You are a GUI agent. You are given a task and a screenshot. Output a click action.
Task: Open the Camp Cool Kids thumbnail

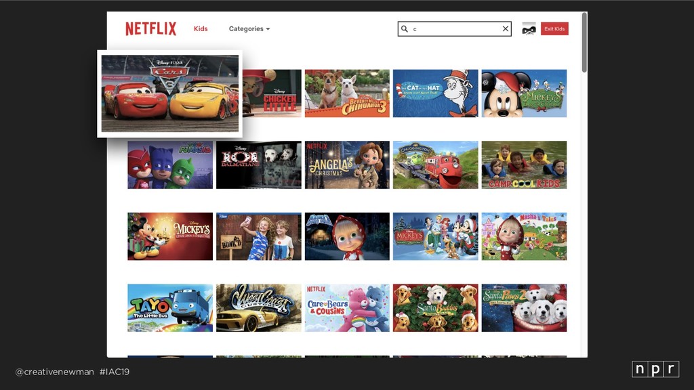pos(524,165)
